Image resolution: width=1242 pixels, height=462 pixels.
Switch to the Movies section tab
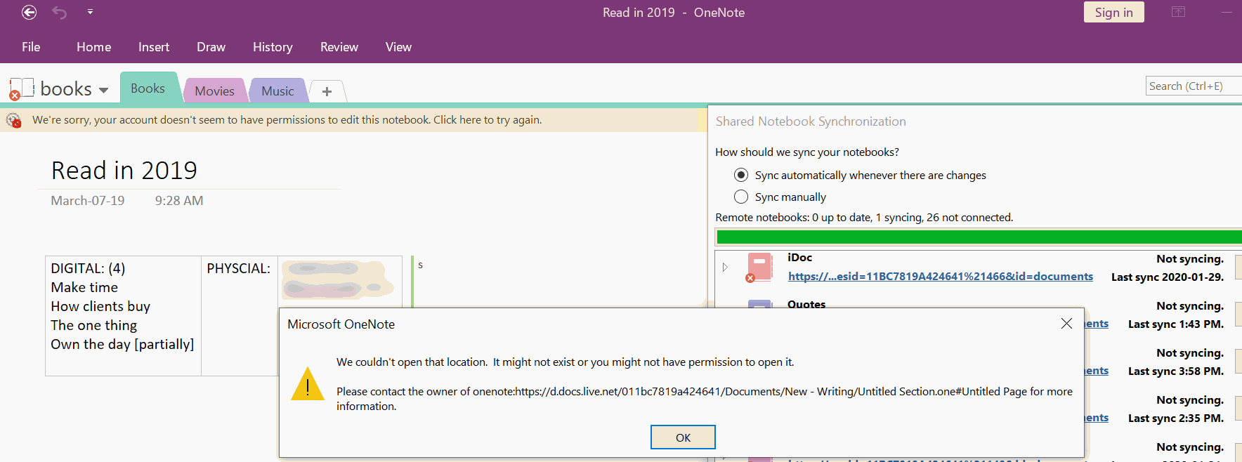[214, 91]
